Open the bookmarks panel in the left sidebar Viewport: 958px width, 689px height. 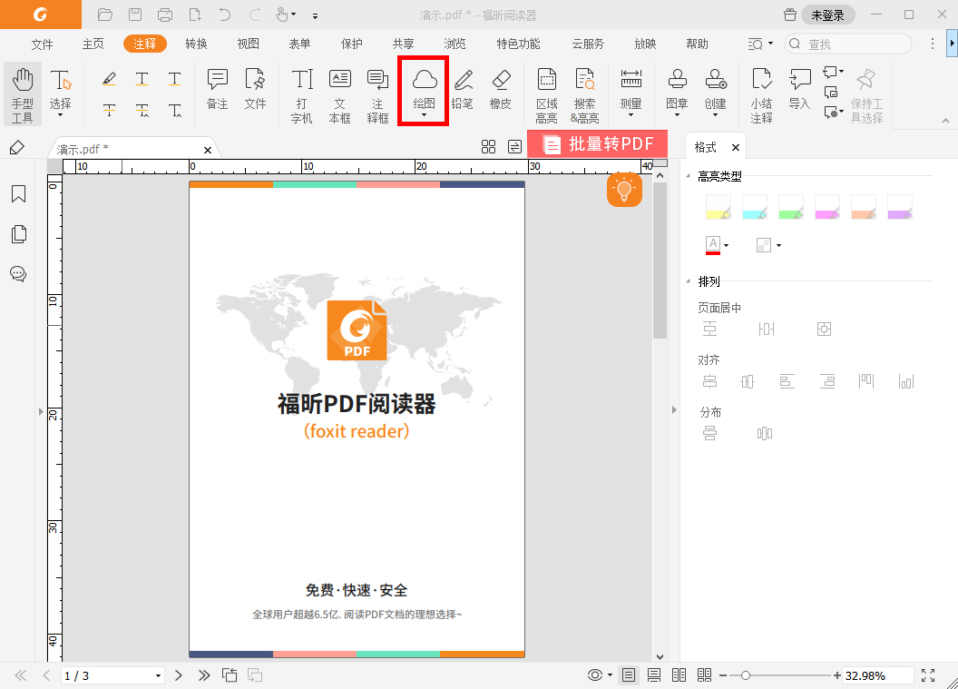point(18,193)
